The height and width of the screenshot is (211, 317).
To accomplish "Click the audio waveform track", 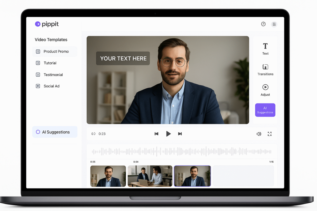I will click(181, 152).
